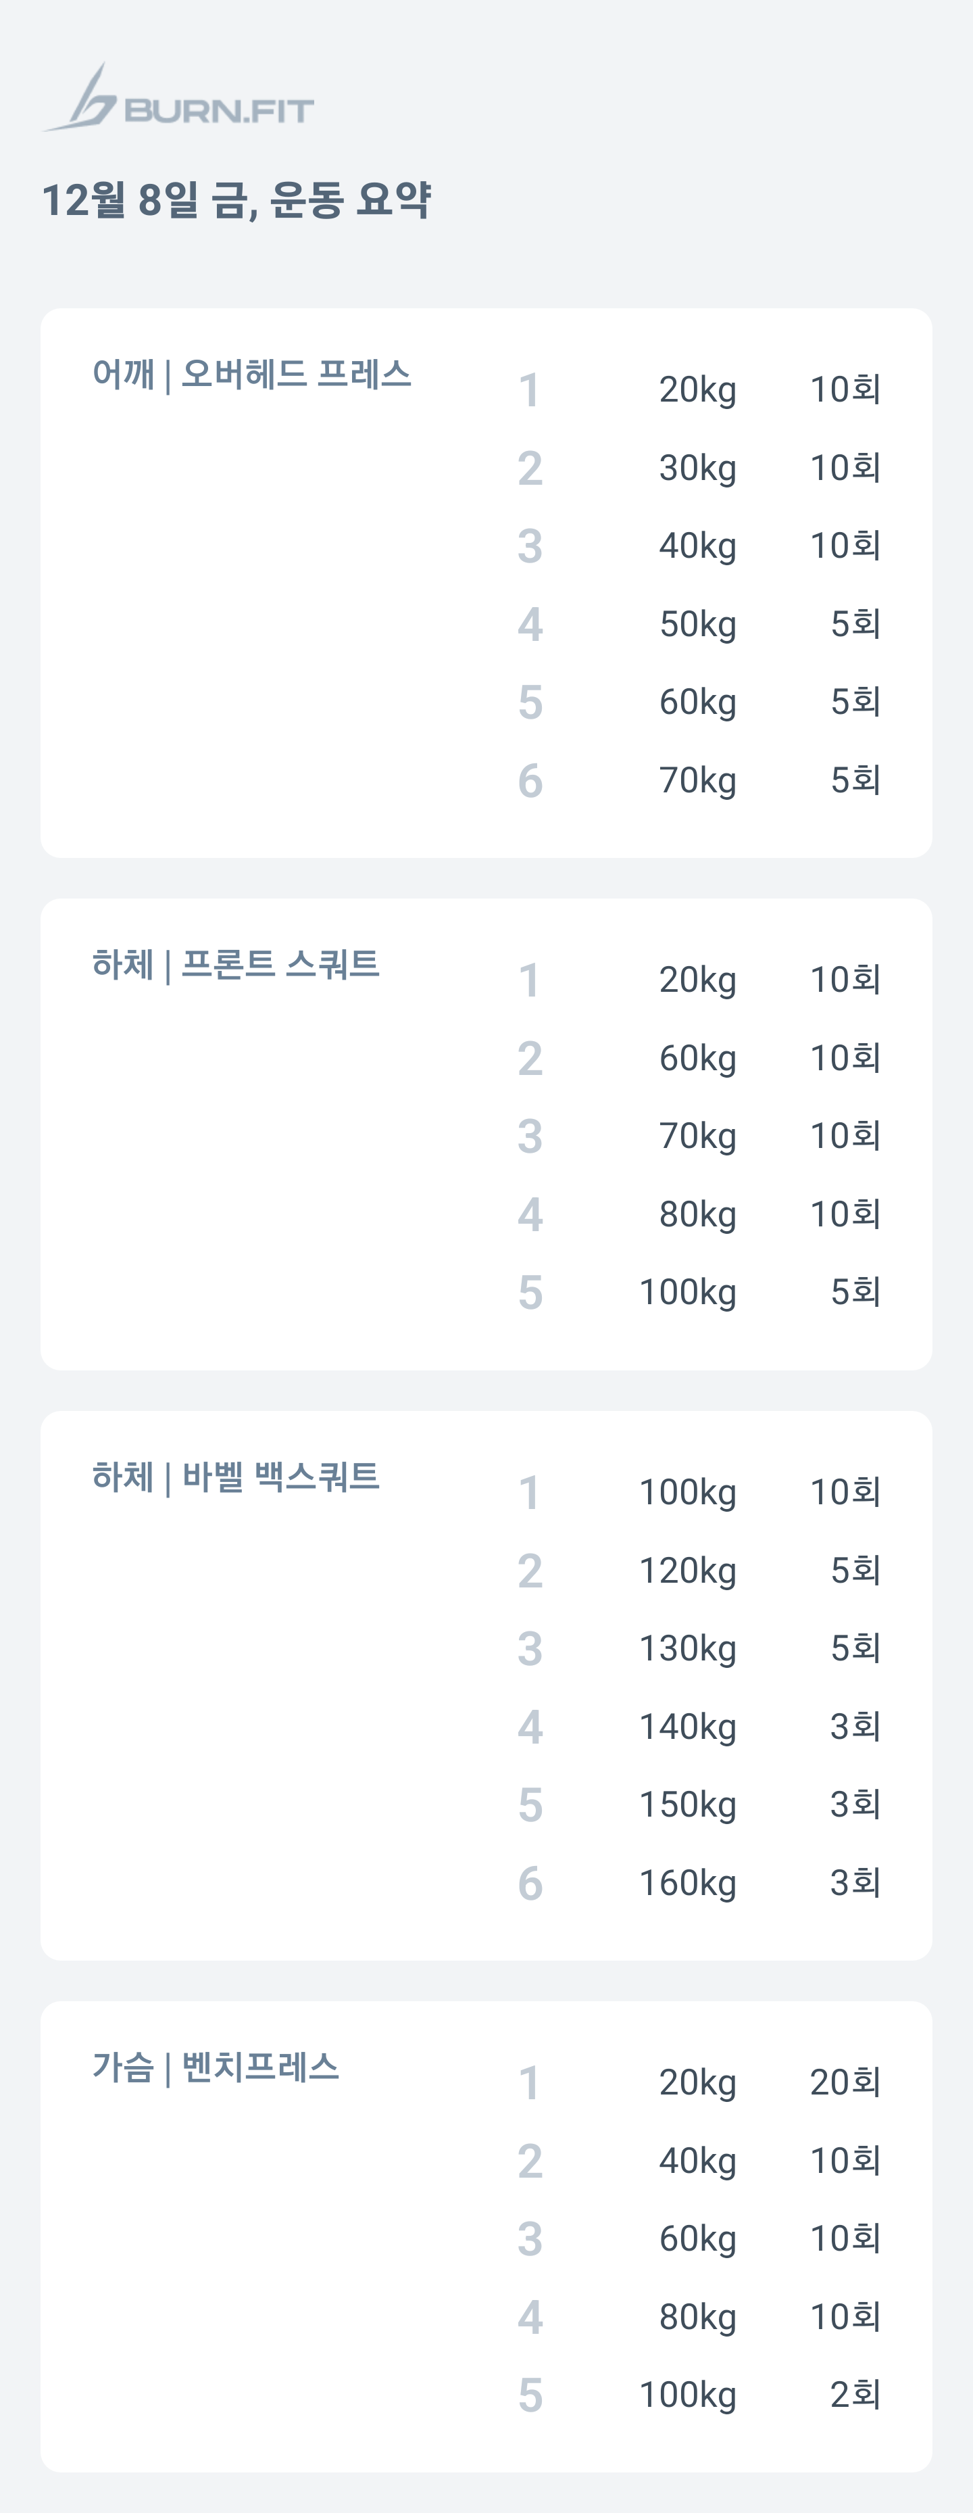Select bench press set 4 at 80kg
The width and height of the screenshot is (973, 2513).
(x=699, y=2317)
